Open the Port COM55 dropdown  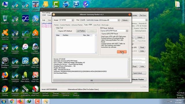(119, 20)
